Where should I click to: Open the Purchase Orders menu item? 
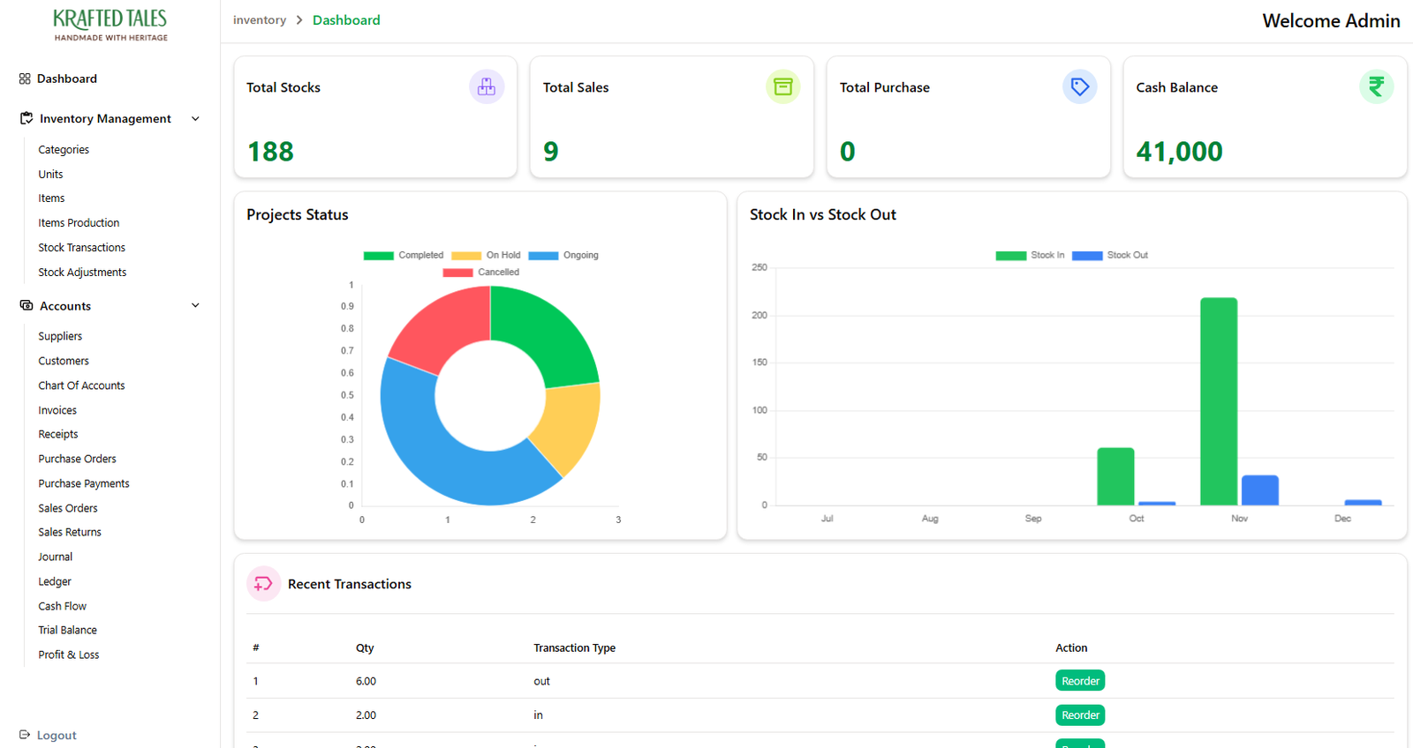[x=77, y=459]
